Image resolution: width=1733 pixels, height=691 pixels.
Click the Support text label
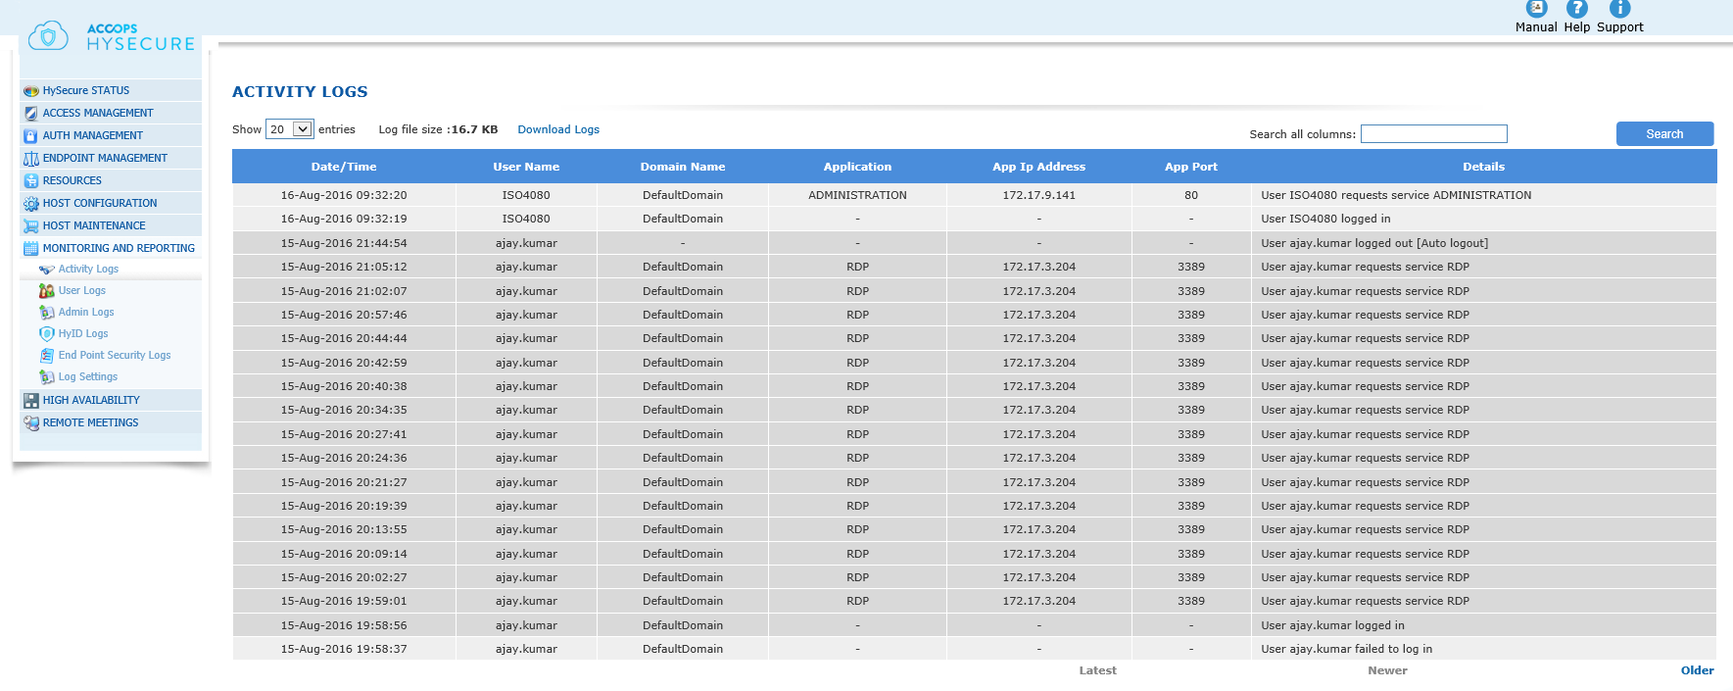point(1620,27)
